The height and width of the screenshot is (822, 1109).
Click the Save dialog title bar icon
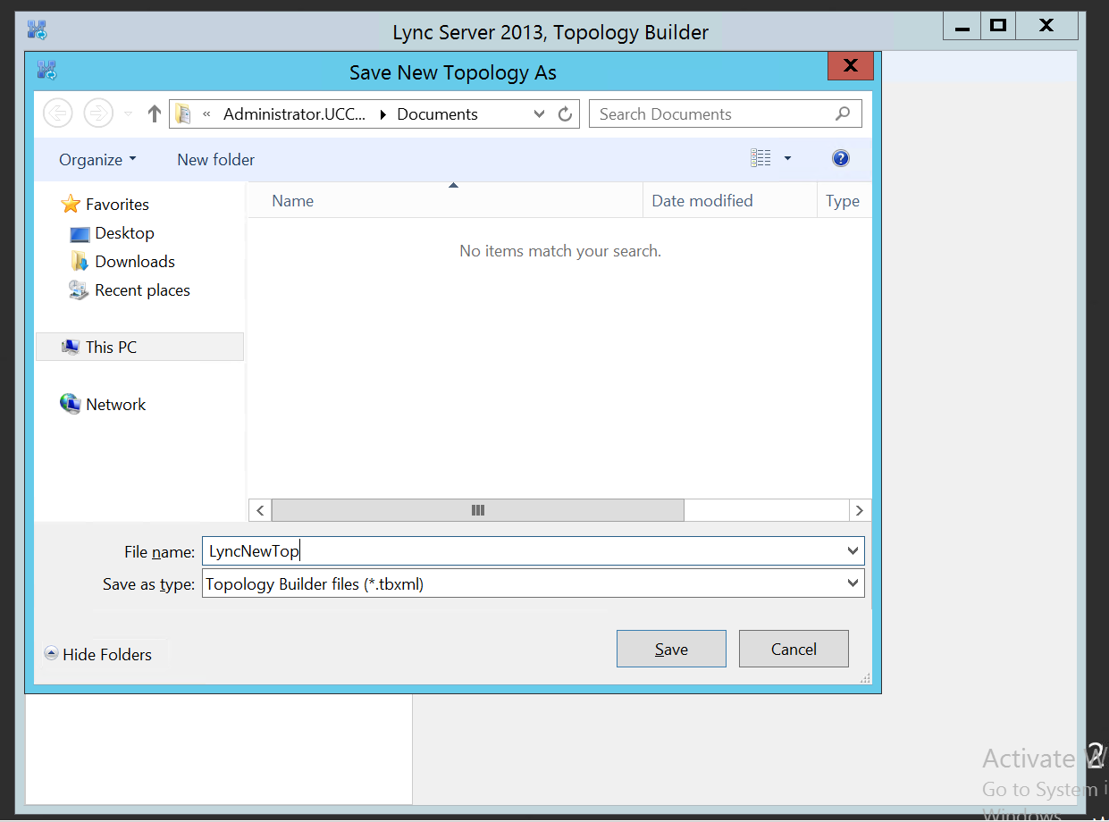point(46,71)
